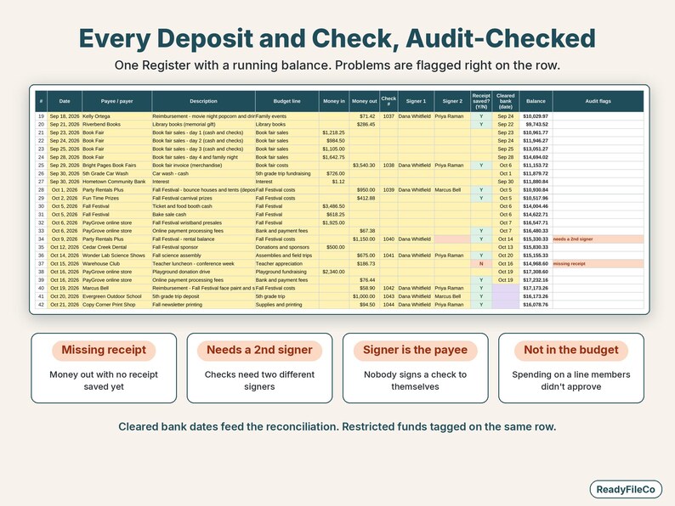Select 'Teacher luncheon - conference week' description
This screenshot has width=675, height=506.
tap(204, 263)
